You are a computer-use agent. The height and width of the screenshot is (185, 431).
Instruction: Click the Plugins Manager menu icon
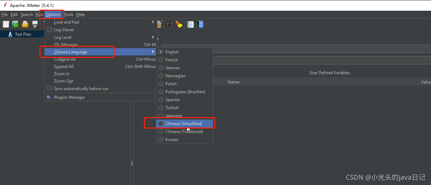click(x=49, y=97)
